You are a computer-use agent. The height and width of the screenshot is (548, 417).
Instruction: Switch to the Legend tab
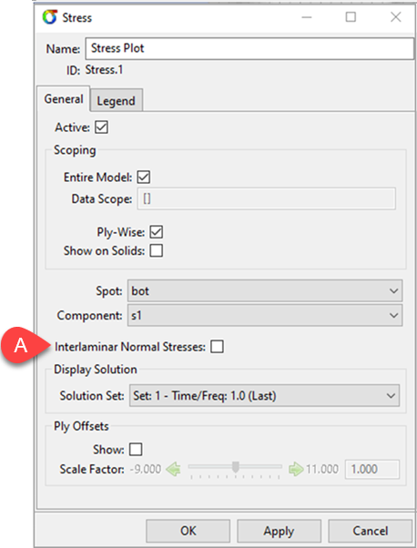pyautogui.click(x=116, y=101)
